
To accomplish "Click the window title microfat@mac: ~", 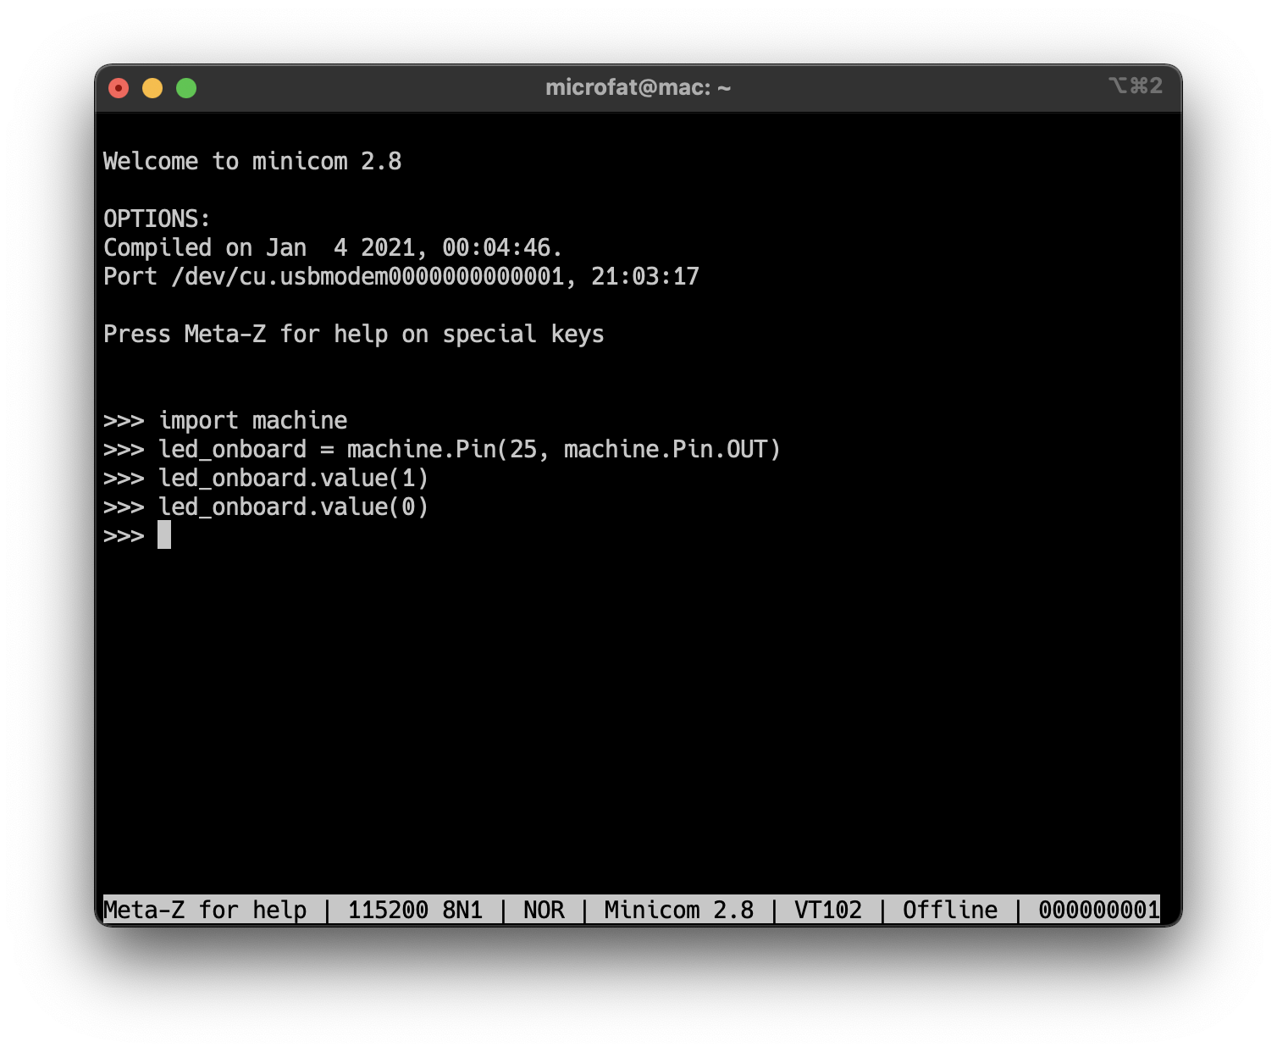I will [638, 87].
